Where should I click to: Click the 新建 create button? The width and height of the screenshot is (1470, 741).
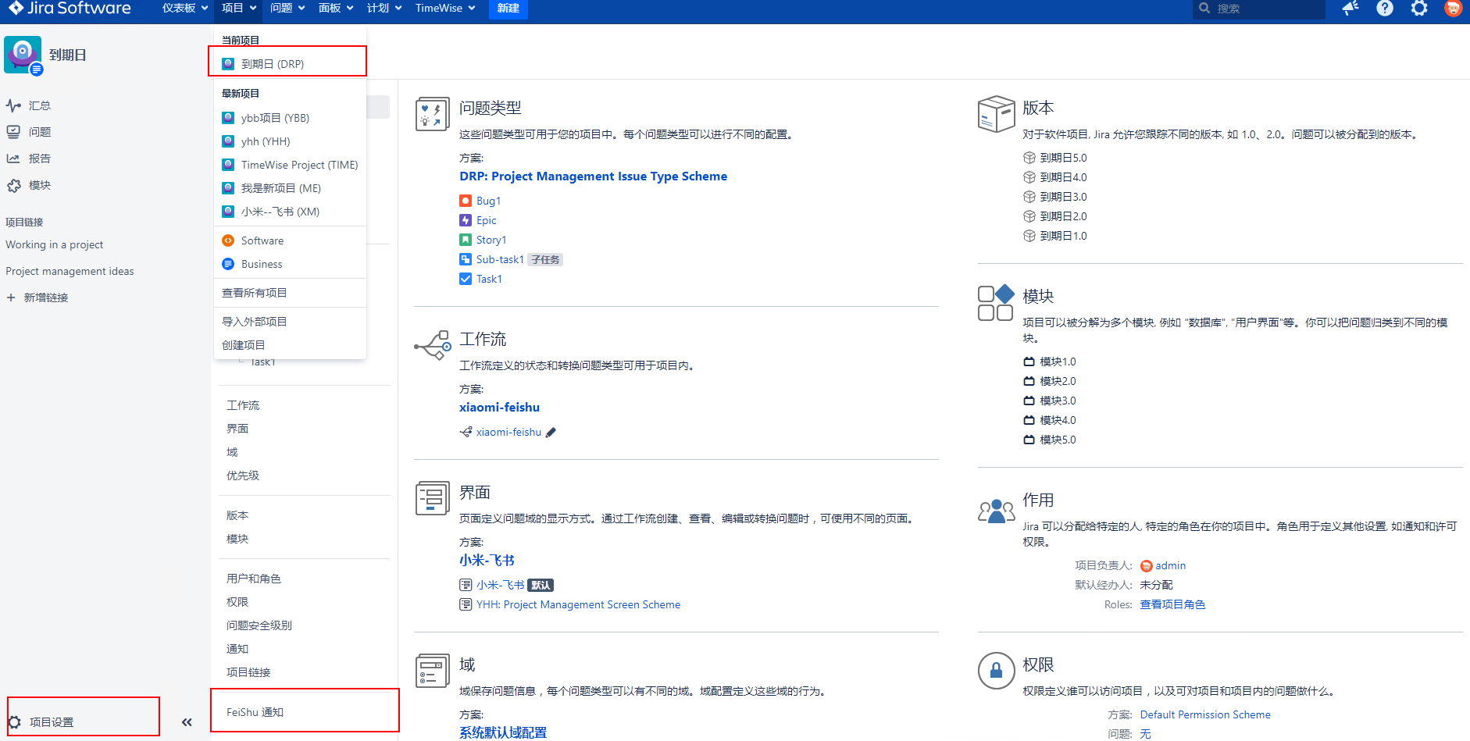(x=508, y=9)
